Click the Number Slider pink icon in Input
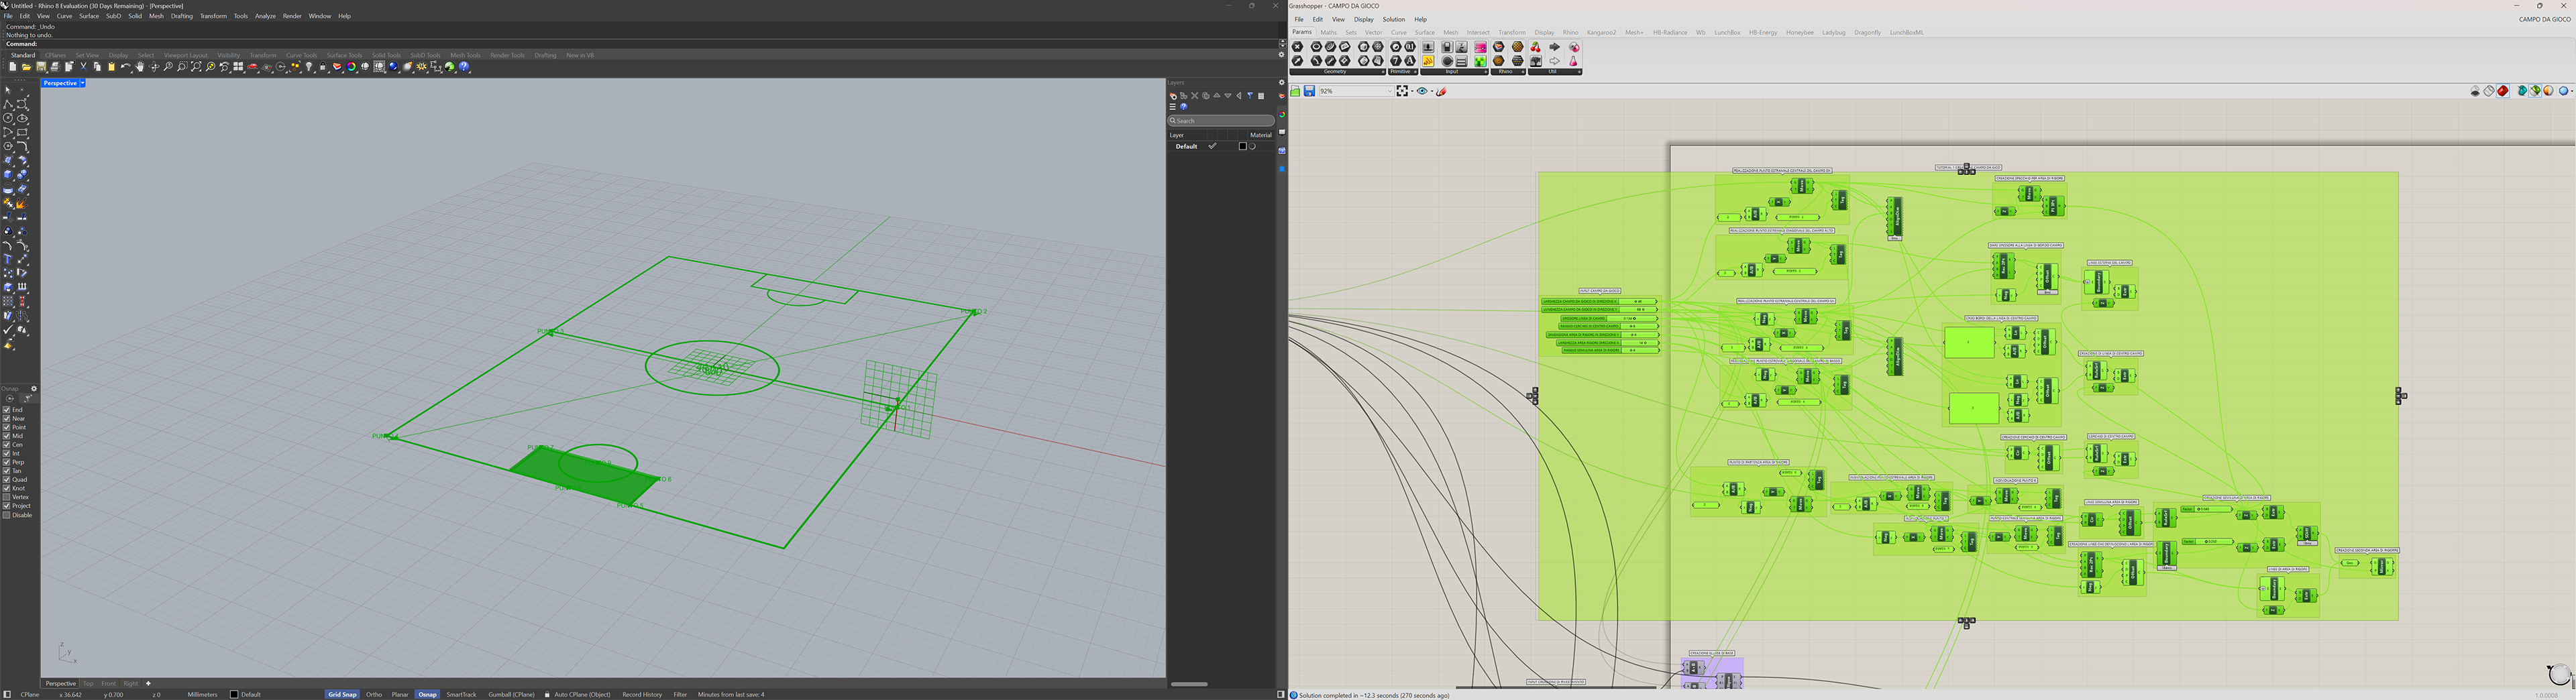This screenshot has width=2576, height=700. pos(1480,47)
